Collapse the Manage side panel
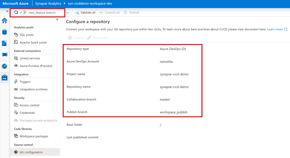This screenshot has height=158, width=290. pyautogui.click(x=57, y=20)
